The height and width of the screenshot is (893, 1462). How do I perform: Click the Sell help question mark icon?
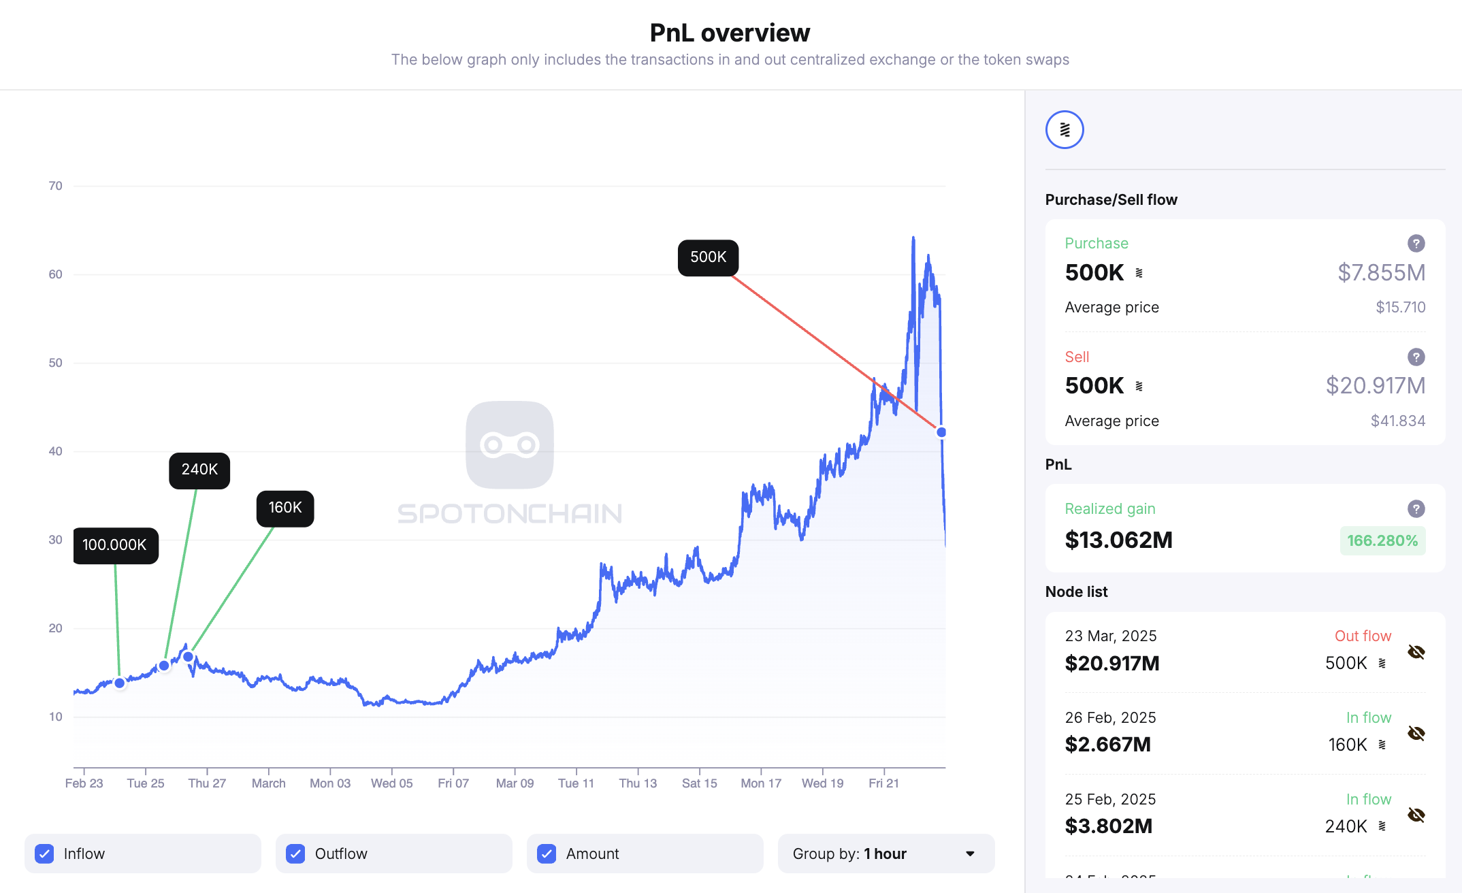pyautogui.click(x=1416, y=357)
